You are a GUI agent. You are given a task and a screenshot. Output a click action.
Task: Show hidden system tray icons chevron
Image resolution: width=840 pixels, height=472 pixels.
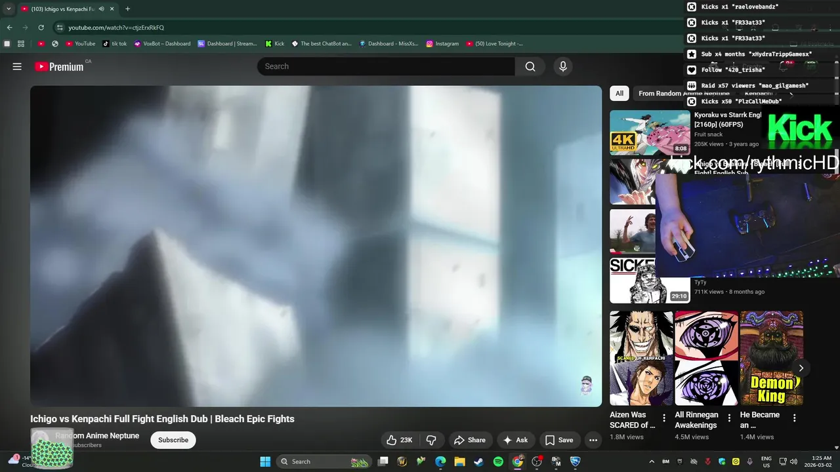652,462
